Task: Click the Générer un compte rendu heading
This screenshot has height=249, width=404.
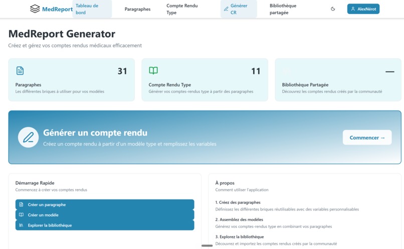Action: tap(95, 132)
